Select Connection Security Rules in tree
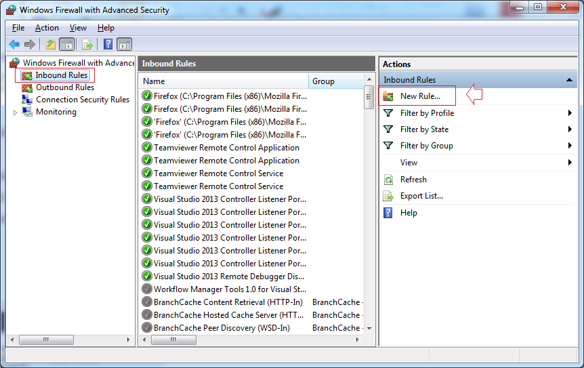The image size is (584, 368). click(x=83, y=100)
